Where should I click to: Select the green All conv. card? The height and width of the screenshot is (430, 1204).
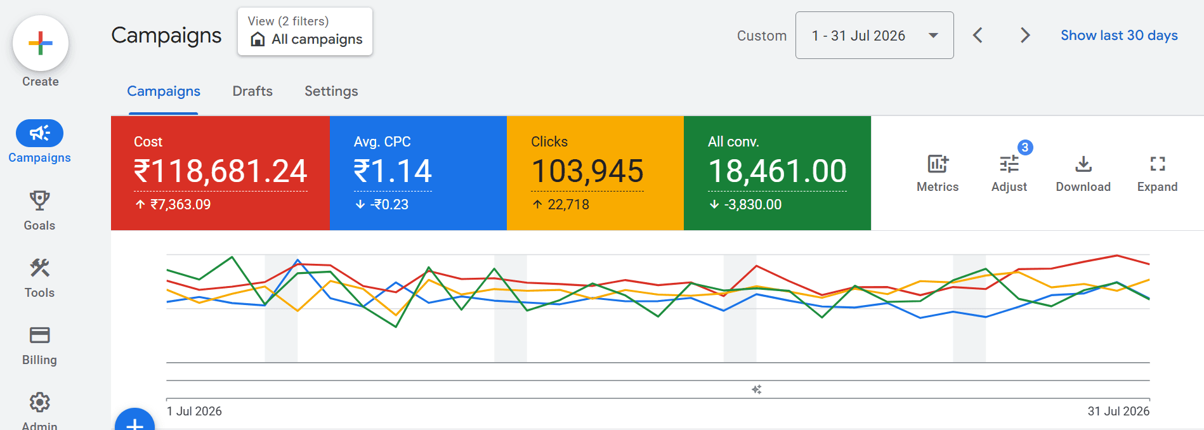coord(777,173)
